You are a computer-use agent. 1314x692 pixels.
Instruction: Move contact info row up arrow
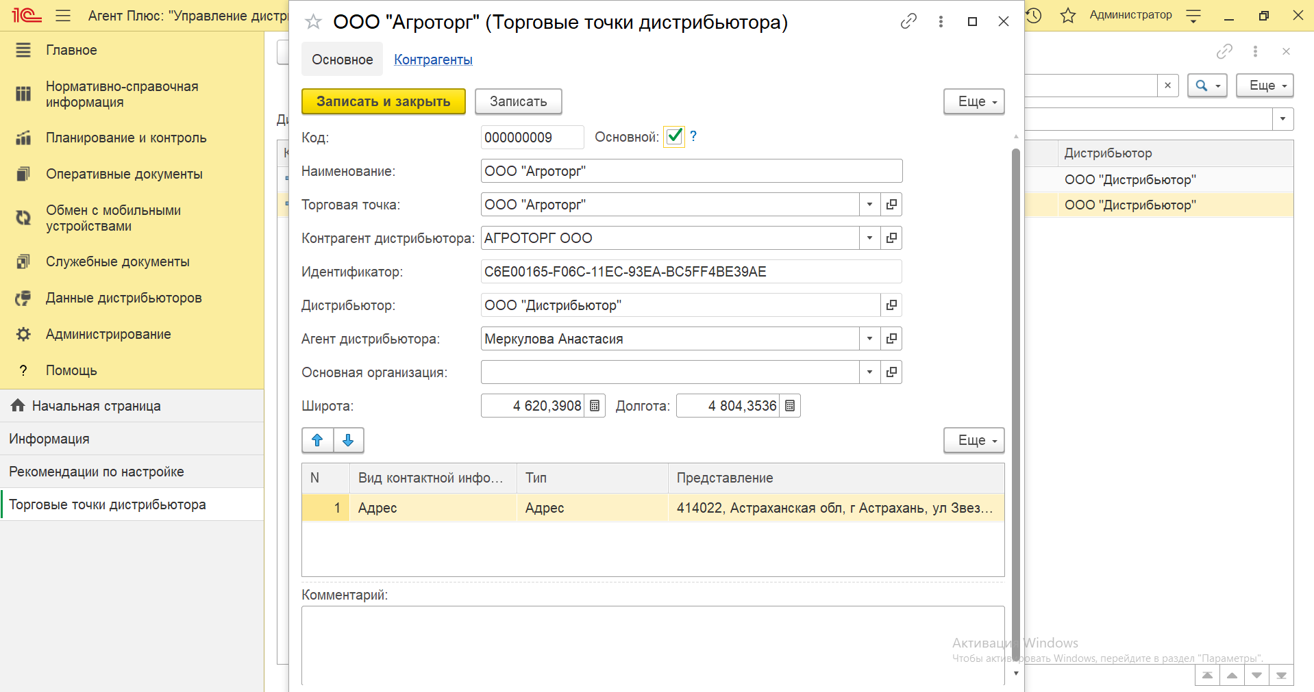click(317, 440)
